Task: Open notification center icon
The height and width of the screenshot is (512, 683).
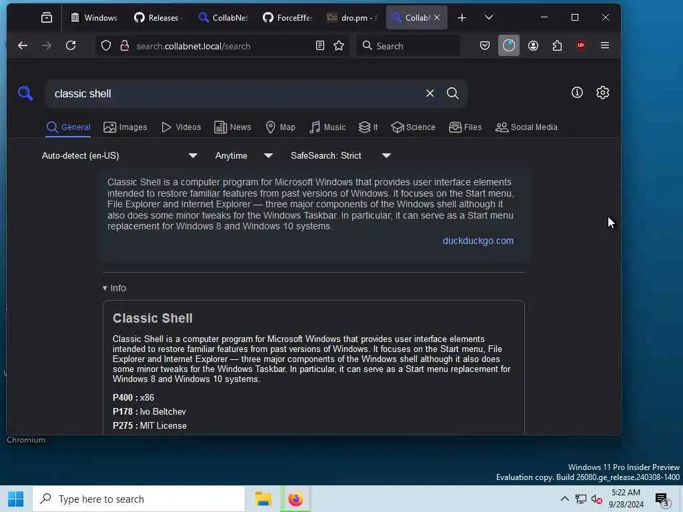Action: 662,499
